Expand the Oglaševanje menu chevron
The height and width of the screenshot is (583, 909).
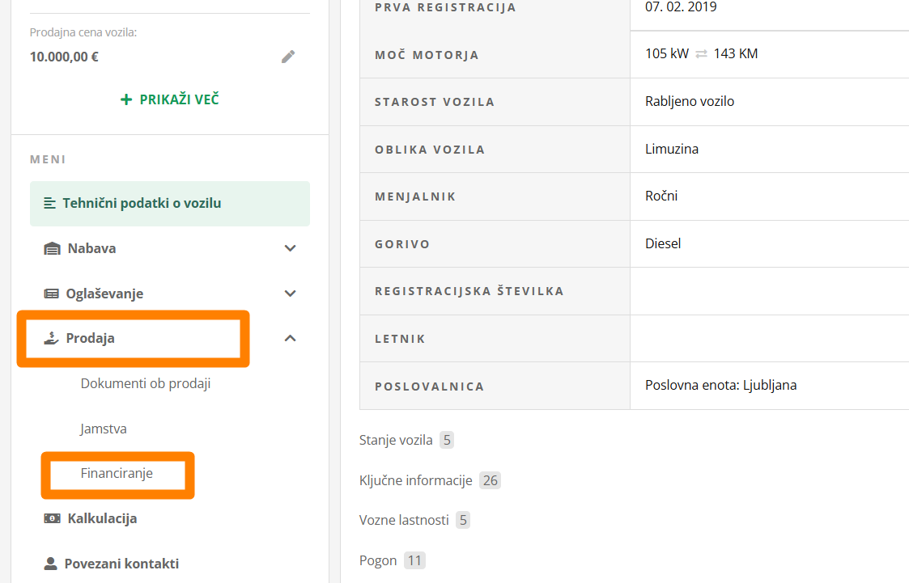point(291,294)
